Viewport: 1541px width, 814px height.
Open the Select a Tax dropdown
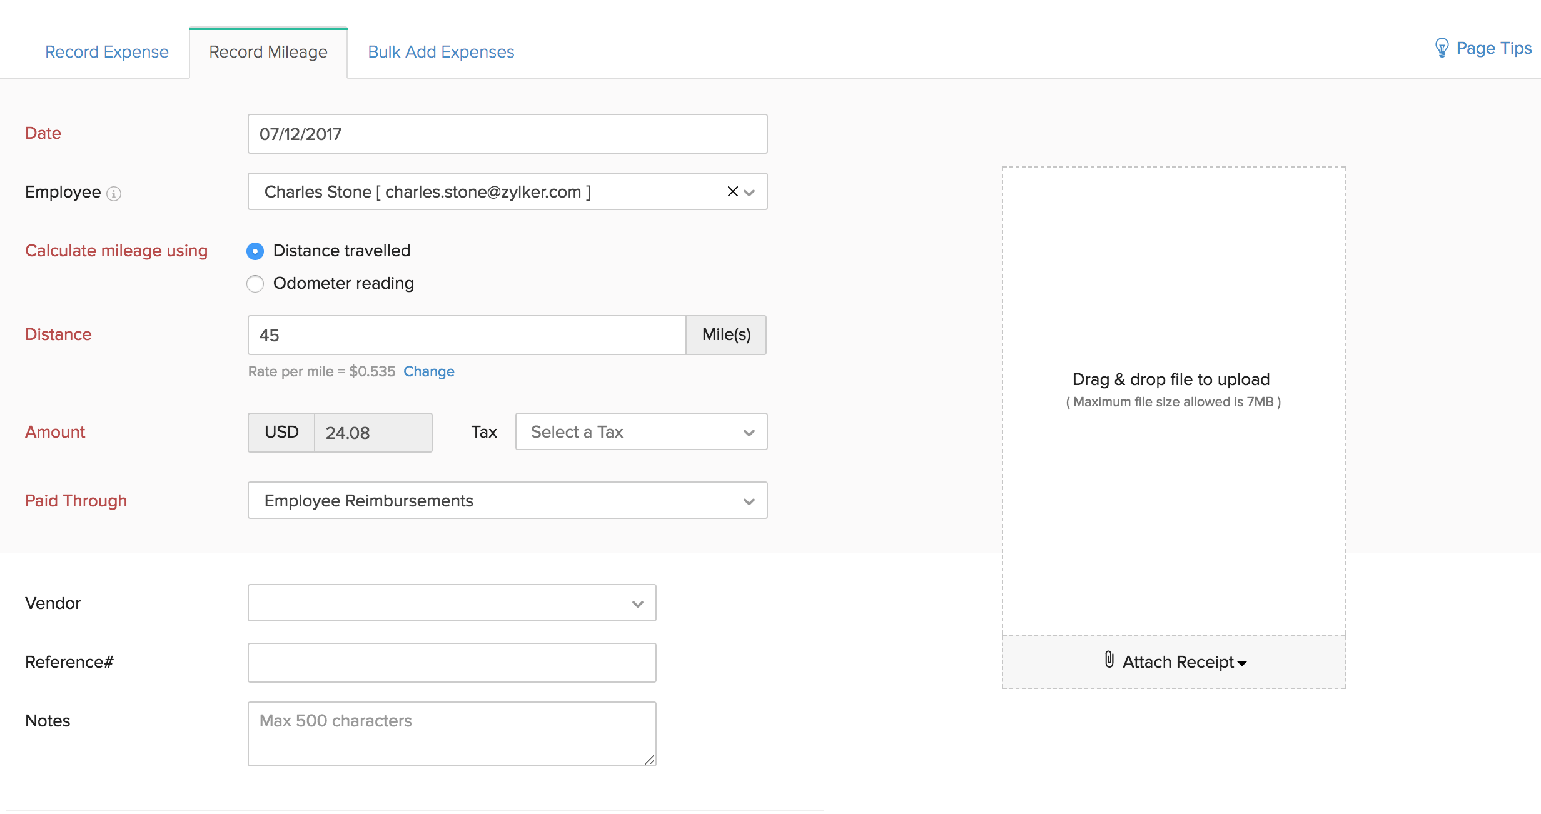coord(640,432)
